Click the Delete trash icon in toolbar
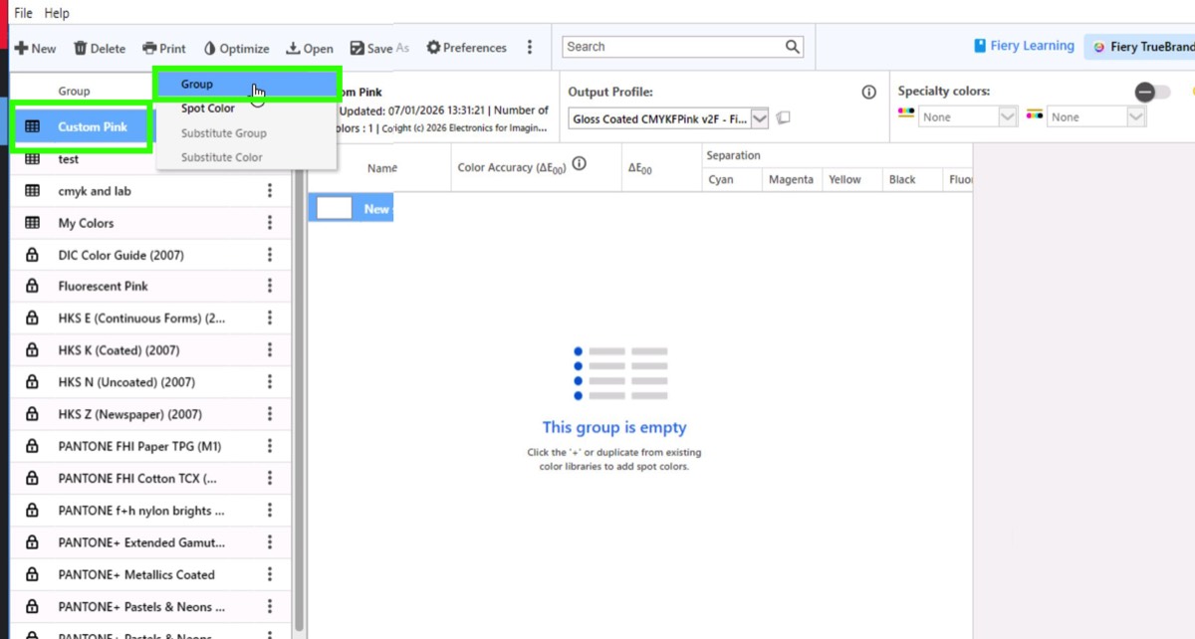The height and width of the screenshot is (639, 1195). [81, 48]
